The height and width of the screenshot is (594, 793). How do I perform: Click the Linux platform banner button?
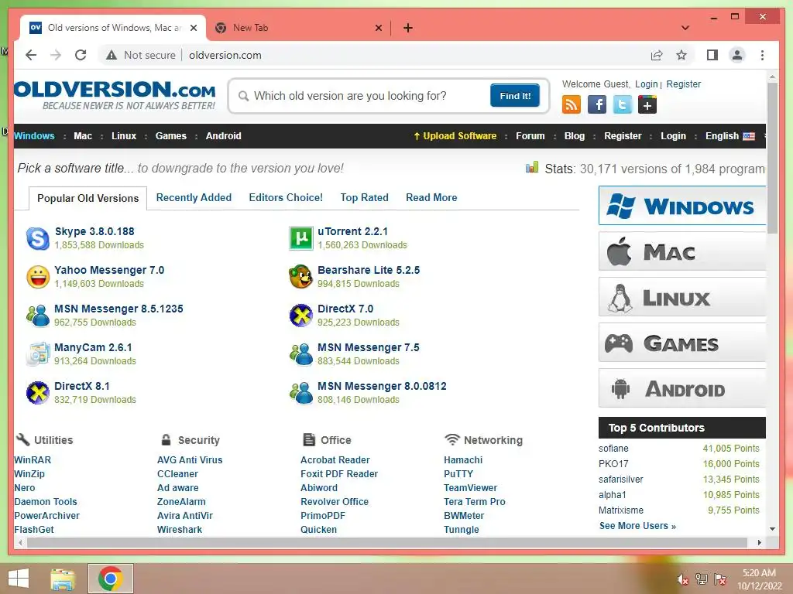(682, 297)
